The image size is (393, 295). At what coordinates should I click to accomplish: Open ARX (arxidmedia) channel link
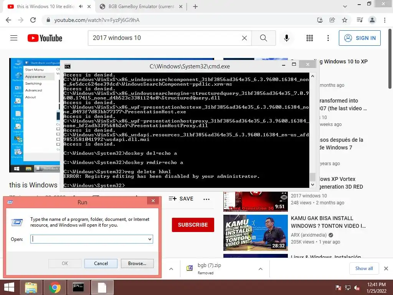(309, 235)
